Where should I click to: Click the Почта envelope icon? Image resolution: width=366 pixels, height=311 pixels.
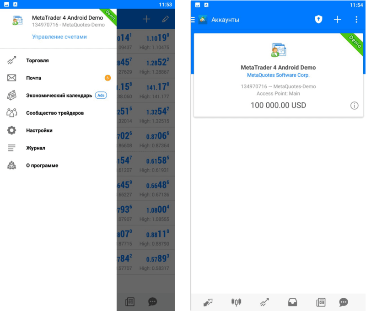point(11,78)
